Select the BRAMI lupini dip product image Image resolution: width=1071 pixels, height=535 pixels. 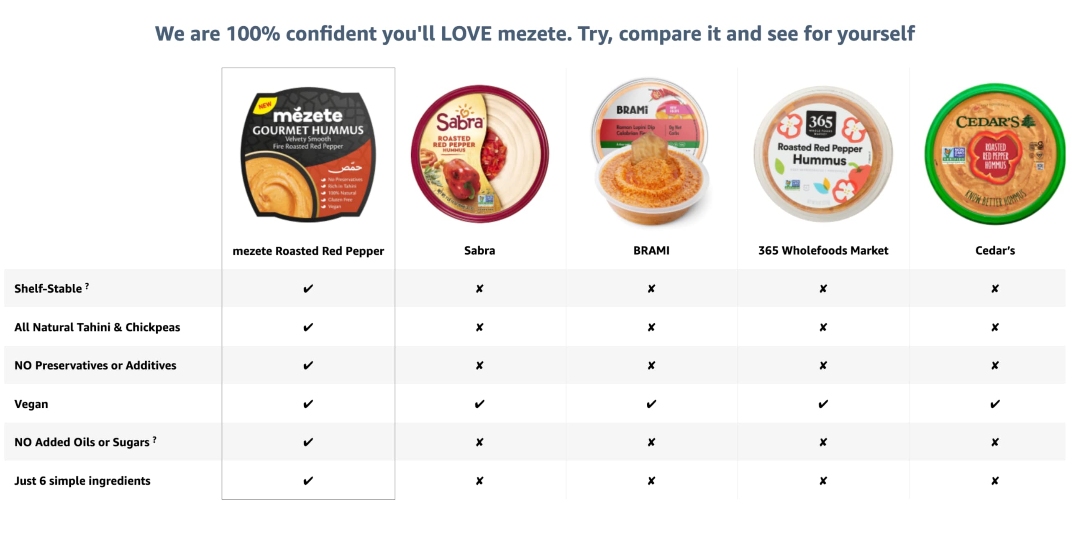[651, 153]
